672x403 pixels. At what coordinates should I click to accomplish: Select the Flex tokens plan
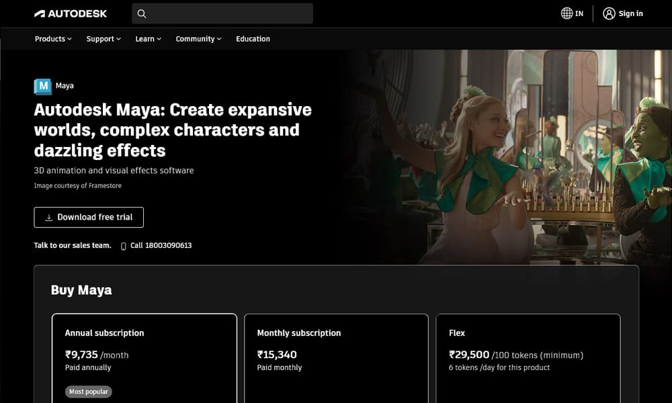click(x=528, y=357)
